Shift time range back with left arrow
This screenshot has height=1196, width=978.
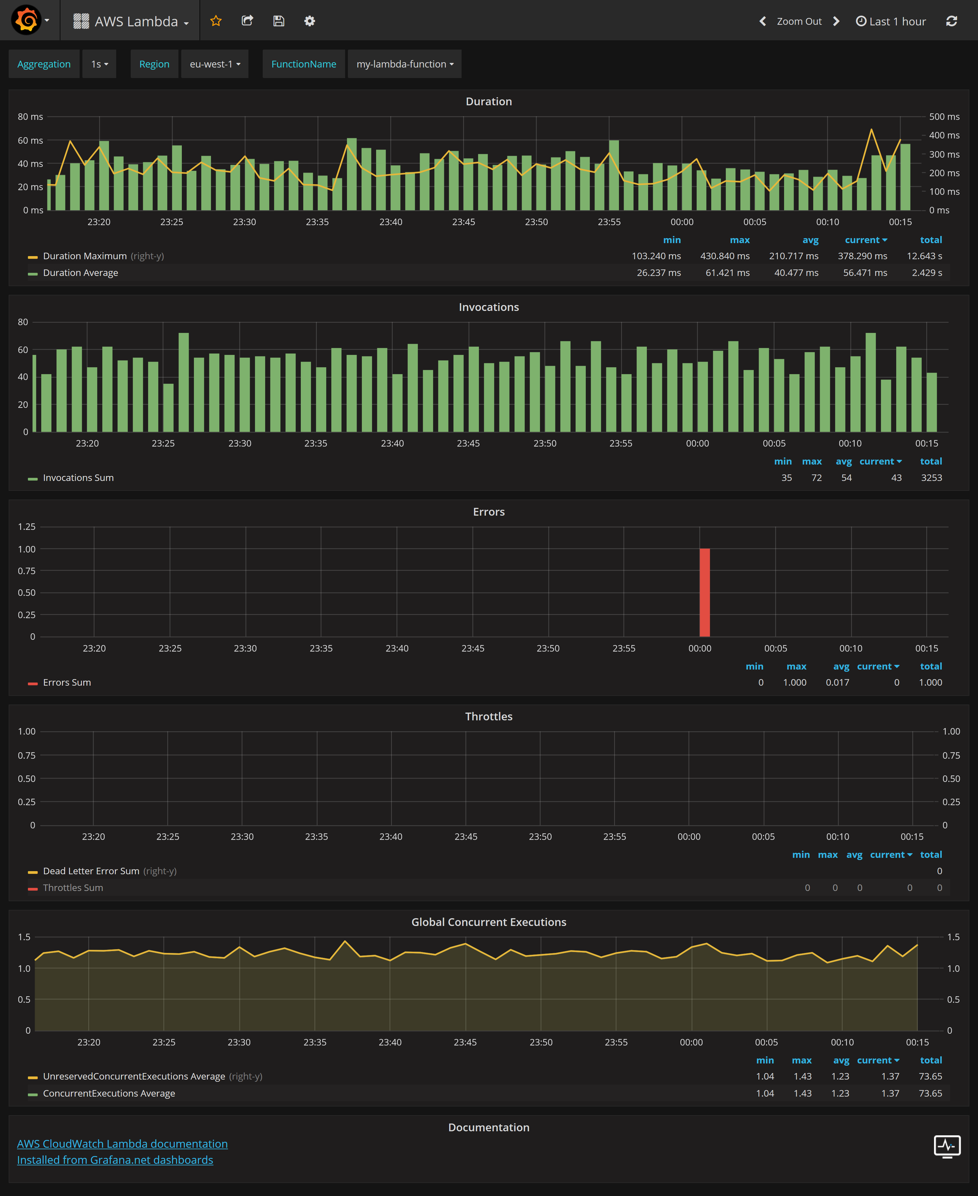pyautogui.click(x=762, y=21)
